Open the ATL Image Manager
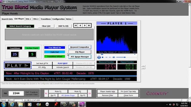 click(x=80, y=57)
